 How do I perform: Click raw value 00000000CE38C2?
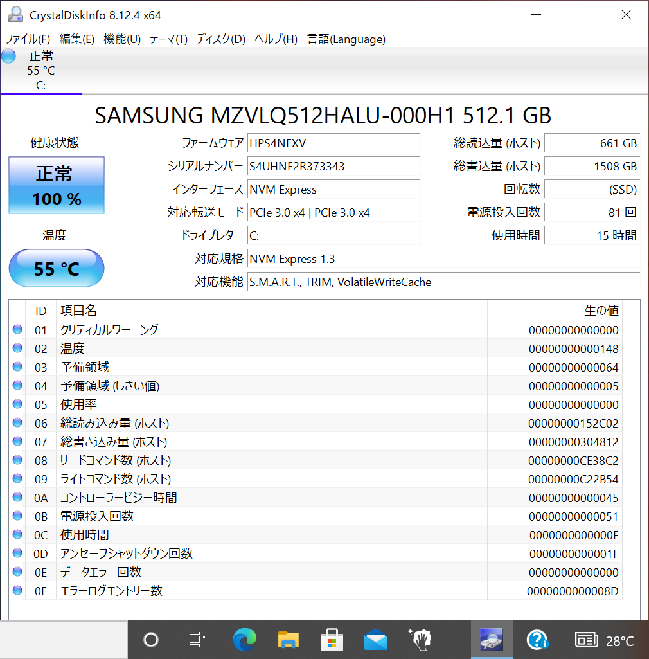[x=573, y=460]
